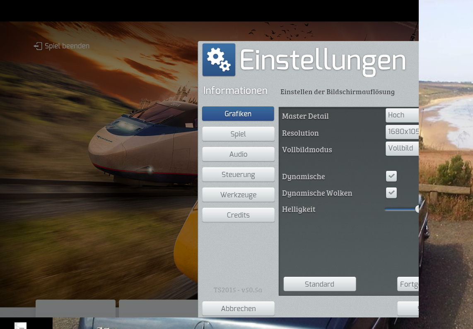Toggle the Dynamische Wolken checkbox

(x=391, y=193)
